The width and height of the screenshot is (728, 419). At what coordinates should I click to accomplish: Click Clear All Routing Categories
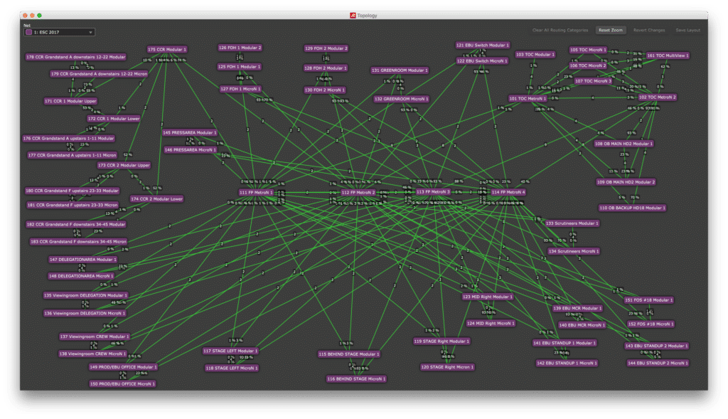coord(560,31)
